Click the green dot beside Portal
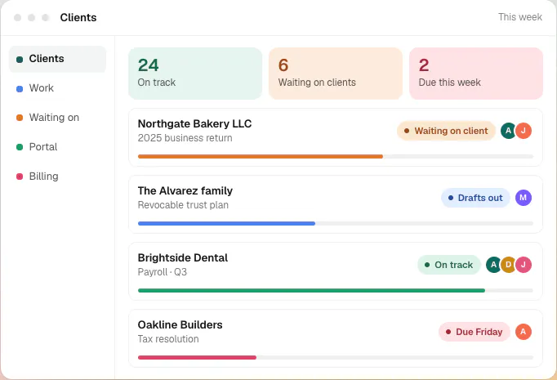This screenshot has width=557, height=380. (x=20, y=147)
